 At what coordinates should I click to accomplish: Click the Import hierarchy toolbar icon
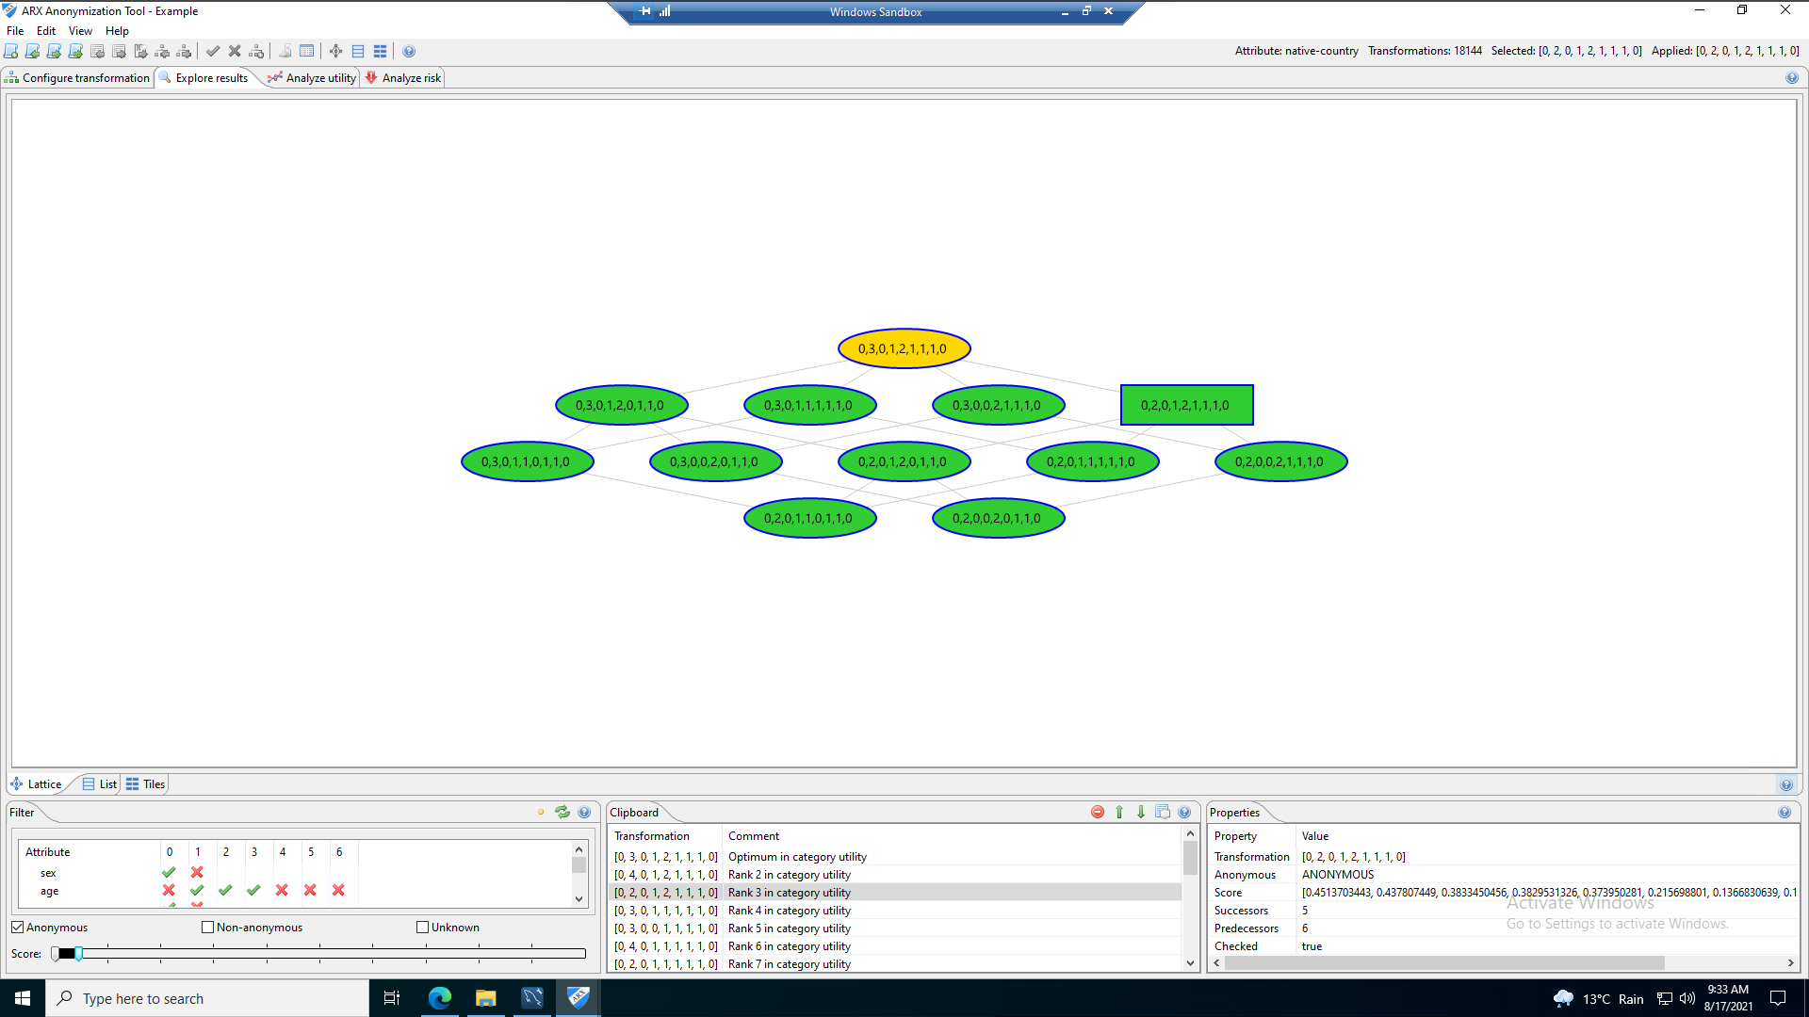tap(163, 52)
